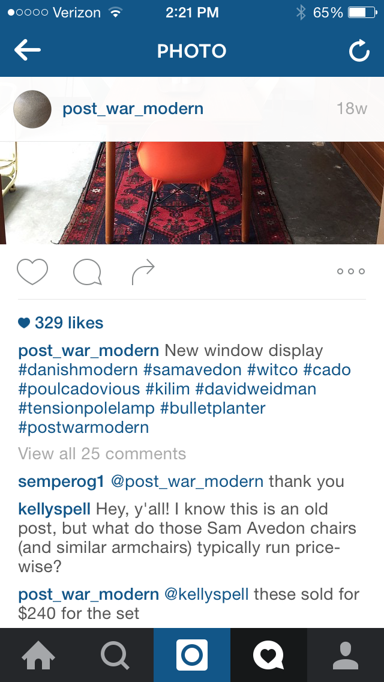Open the Search and explore tab

115,655
